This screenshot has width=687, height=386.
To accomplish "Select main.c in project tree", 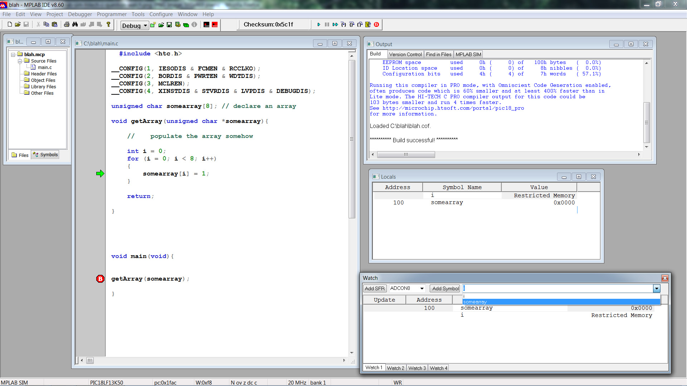I will (x=45, y=68).
